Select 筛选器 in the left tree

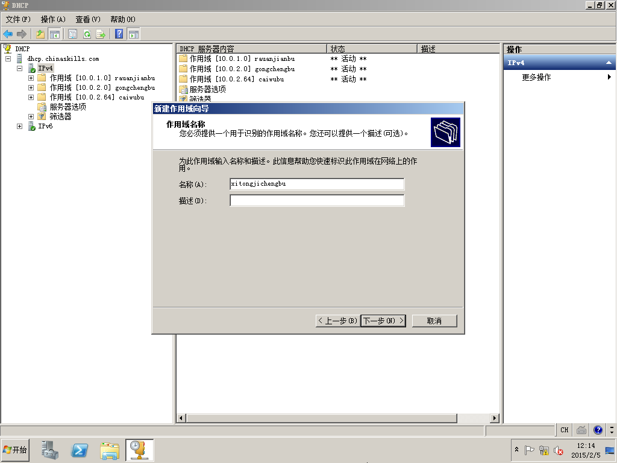click(x=60, y=116)
